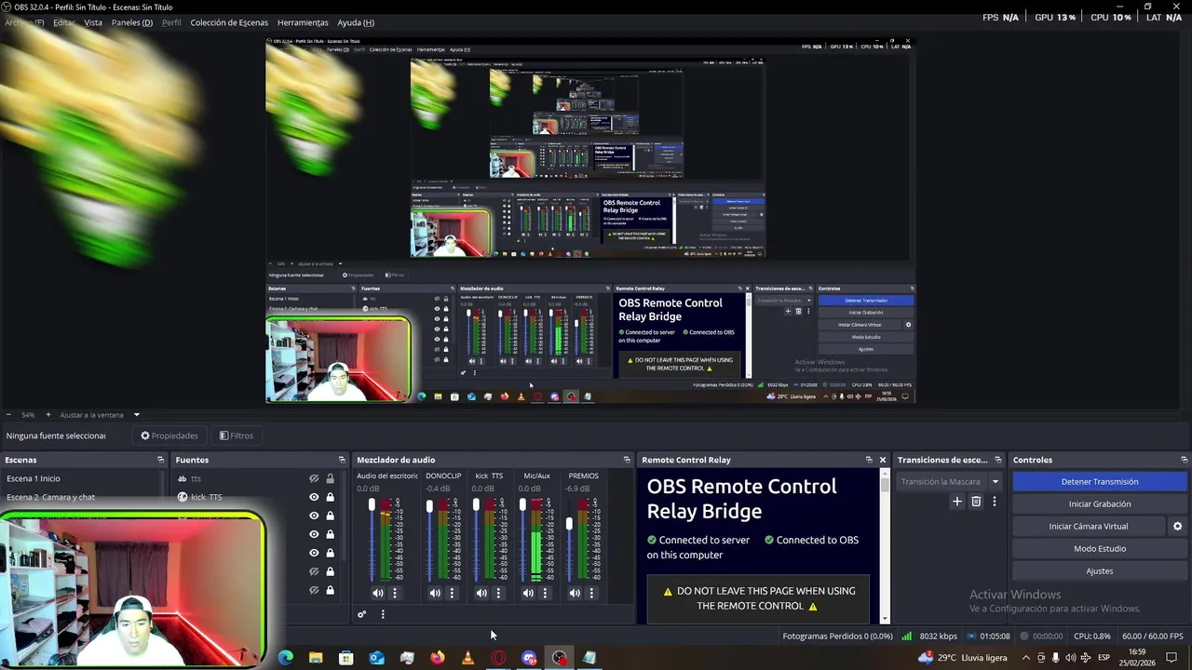This screenshot has width=1192, height=670.
Task: Adjust Audio del escritorio volume fader
Action: click(x=372, y=505)
